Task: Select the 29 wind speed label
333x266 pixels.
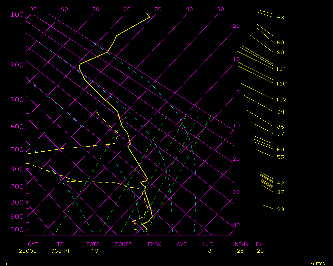Action: (280, 209)
